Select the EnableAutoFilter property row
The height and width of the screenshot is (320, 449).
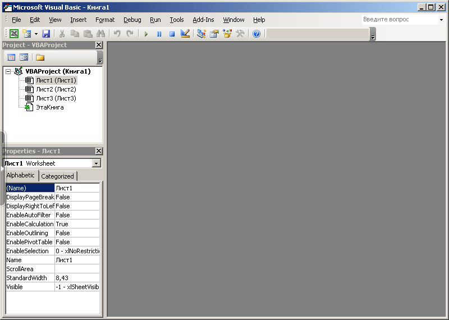[x=53, y=215]
